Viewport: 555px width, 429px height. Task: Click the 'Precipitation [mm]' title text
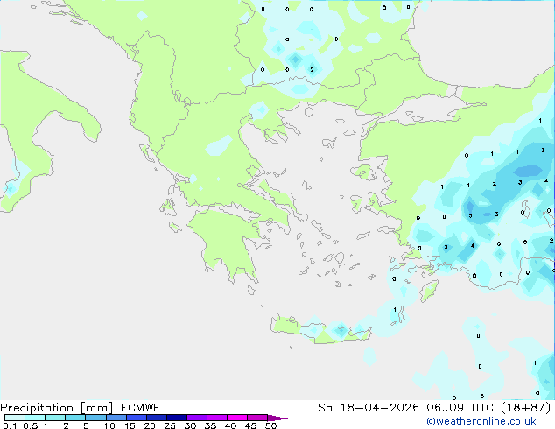click(x=57, y=408)
